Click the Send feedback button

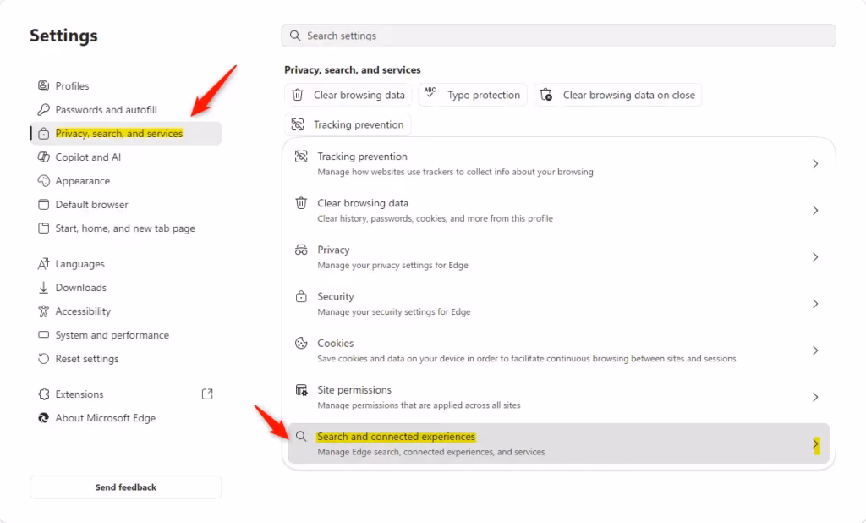click(x=126, y=487)
